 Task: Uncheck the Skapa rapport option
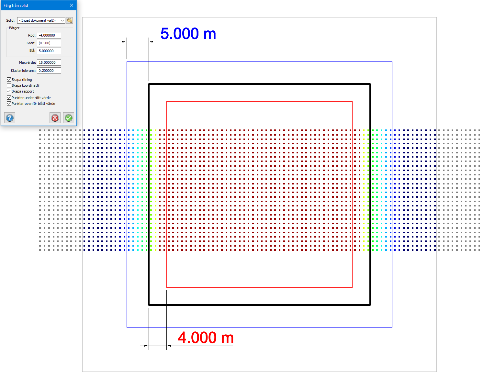tap(9, 91)
